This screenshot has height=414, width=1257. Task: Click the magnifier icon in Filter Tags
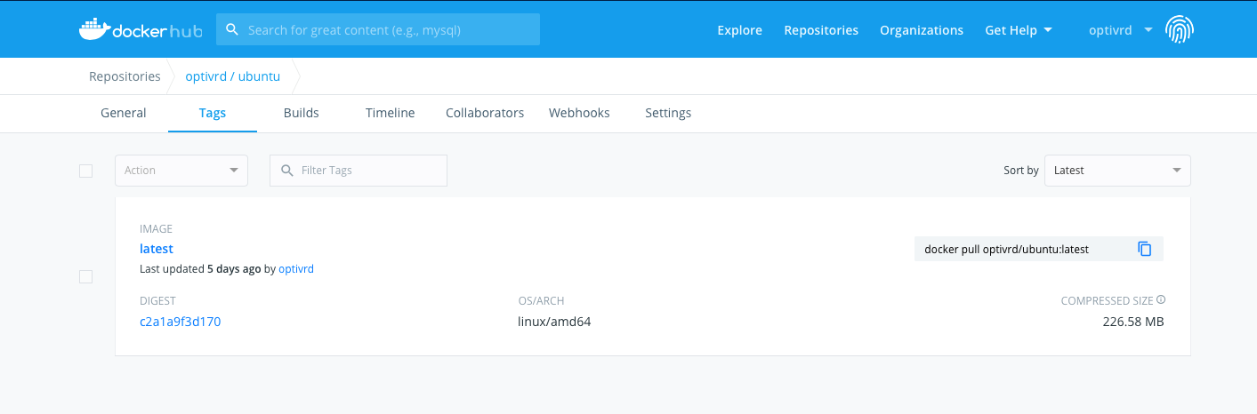[x=286, y=171]
